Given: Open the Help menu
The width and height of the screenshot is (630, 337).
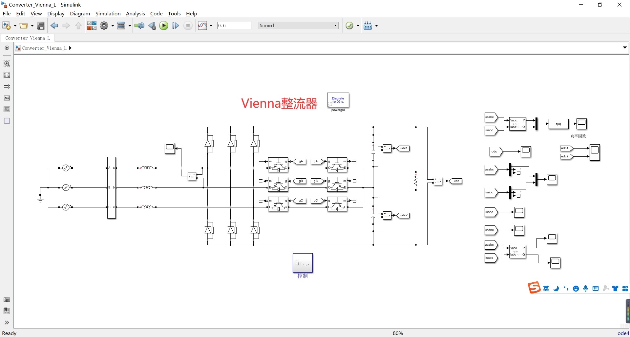Looking at the screenshot, I should point(192,13).
